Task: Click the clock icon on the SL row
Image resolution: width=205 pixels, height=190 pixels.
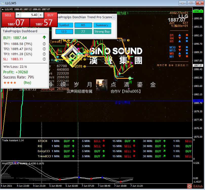Action: click(44, 59)
